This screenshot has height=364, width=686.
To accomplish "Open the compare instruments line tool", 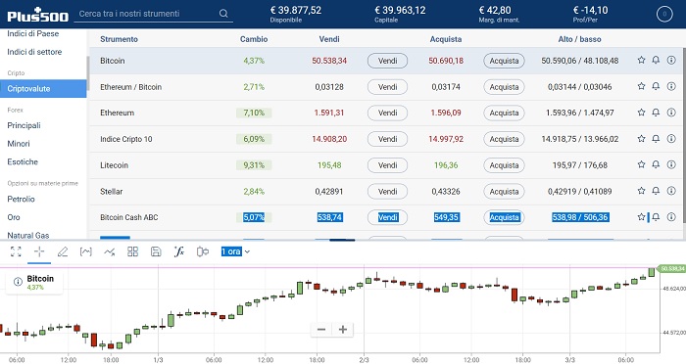I will 110,251.
